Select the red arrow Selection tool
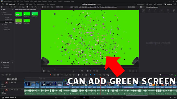 click(51, 75)
